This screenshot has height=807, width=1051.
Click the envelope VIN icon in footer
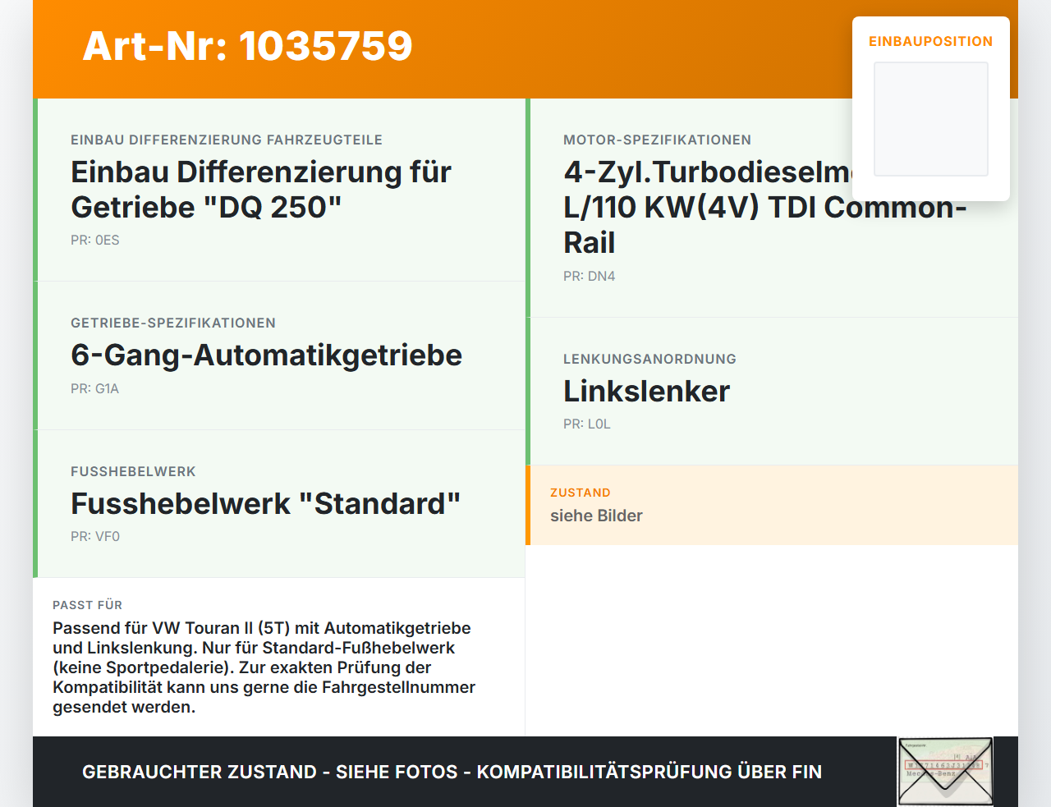coord(945,772)
